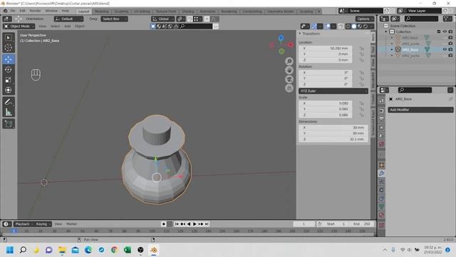Open the Select Box drag dropdown
Image resolution: width=456 pixels, height=257 pixels.
tap(114, 19)
